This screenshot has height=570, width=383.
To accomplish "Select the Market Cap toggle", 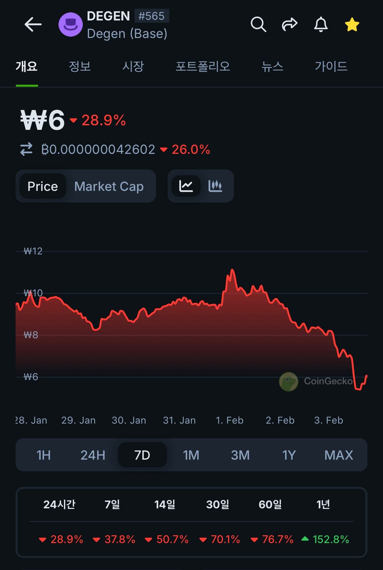I will (109, 186).
